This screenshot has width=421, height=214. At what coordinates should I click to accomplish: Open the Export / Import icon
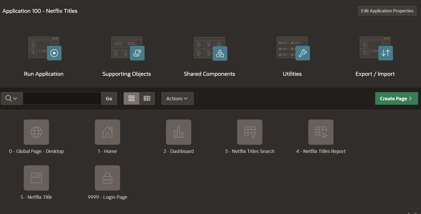point(376,48)
